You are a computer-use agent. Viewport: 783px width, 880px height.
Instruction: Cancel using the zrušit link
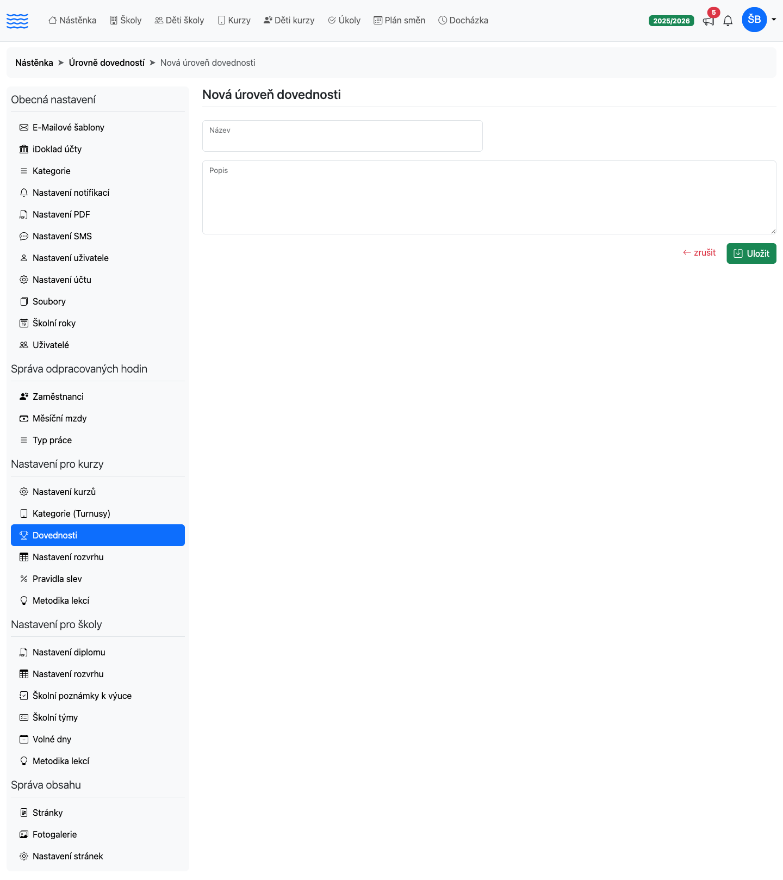point(699,252)
